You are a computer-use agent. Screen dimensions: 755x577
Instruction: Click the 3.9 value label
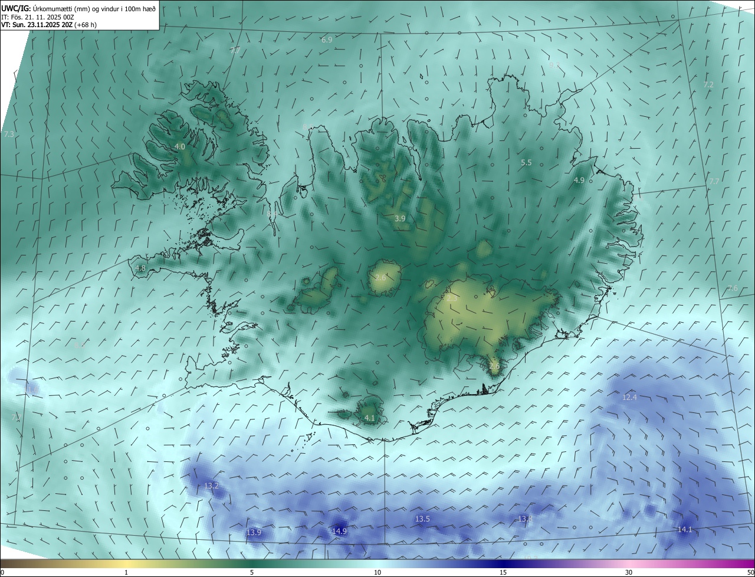400,218
